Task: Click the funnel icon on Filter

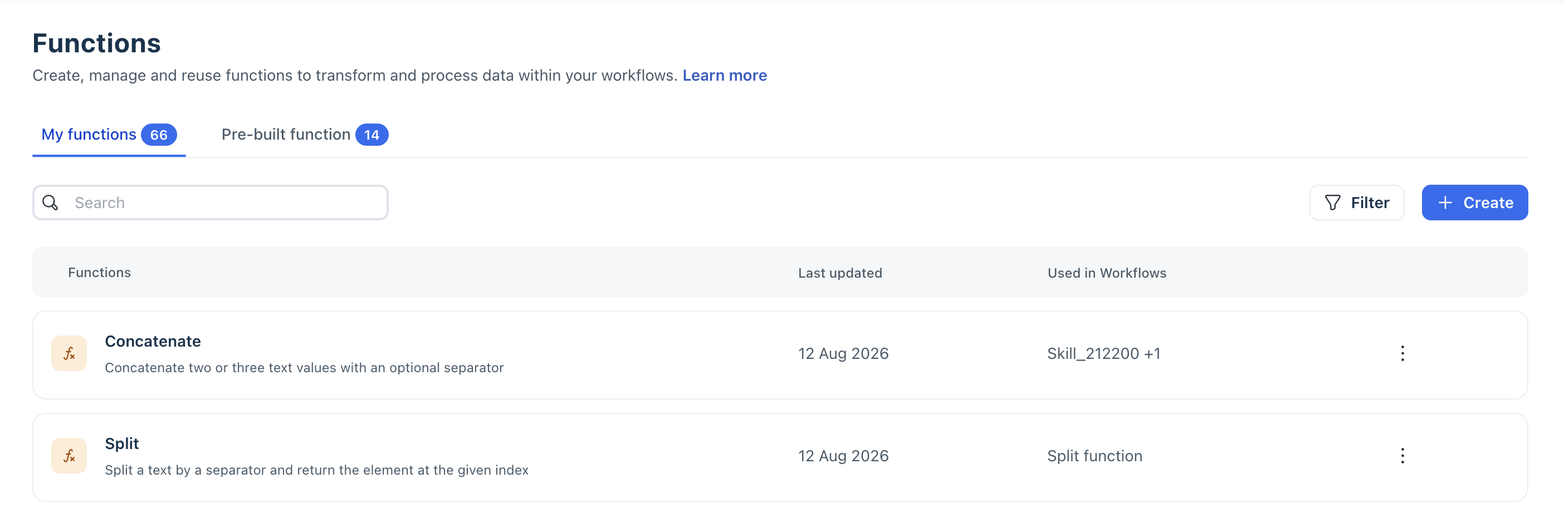Action: (x=1332, y=203)
